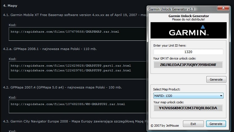The width and height of the screenshot is (234, 132).
Task: Click the 'Your GM XT device unlock code:' label
Action: click(175, 58)
